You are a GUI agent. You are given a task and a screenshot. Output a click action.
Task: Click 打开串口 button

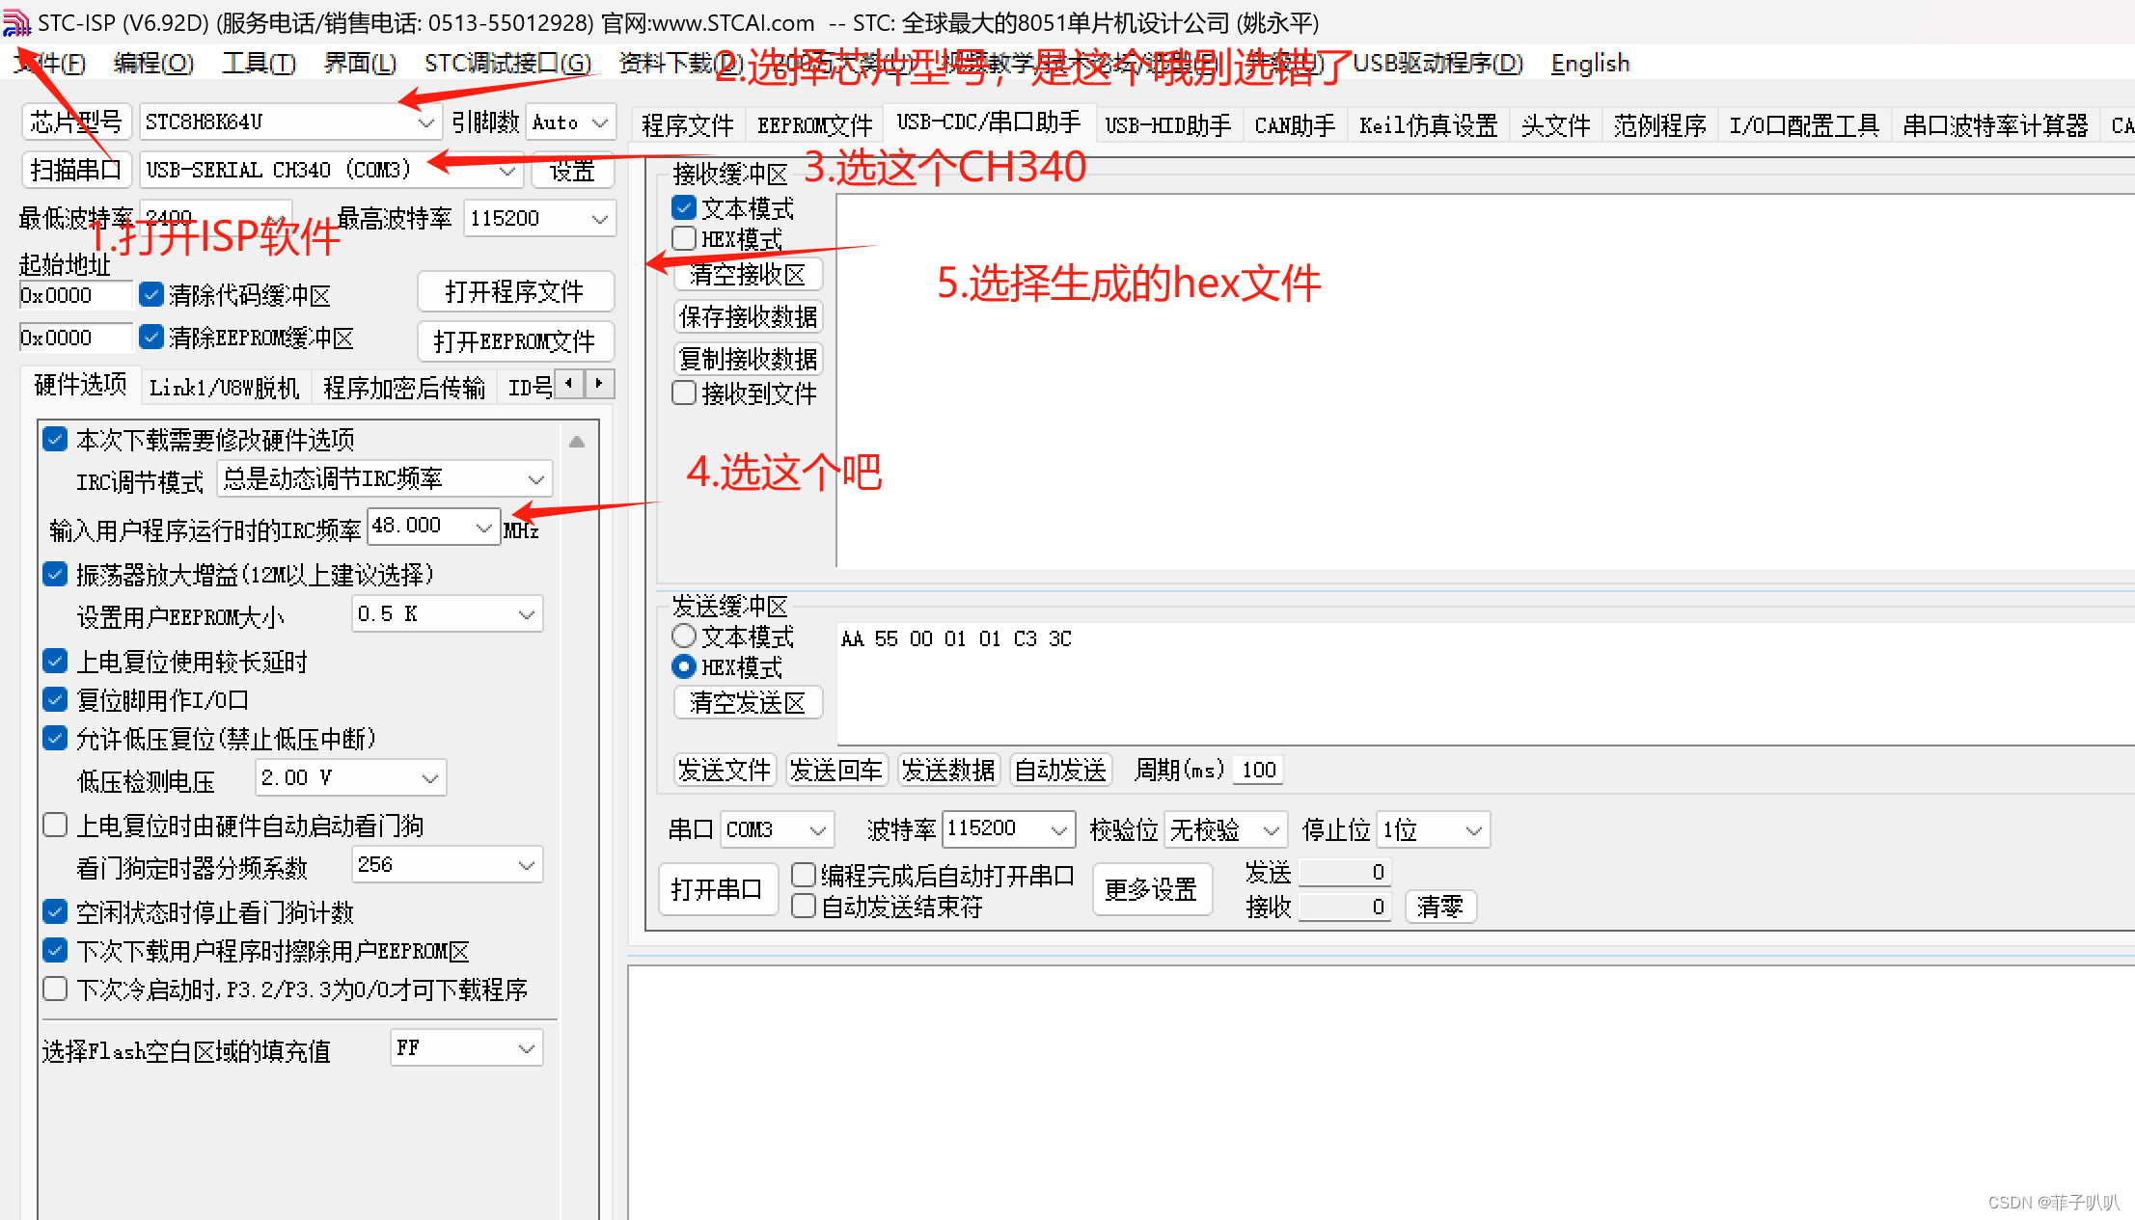[716, 888]
